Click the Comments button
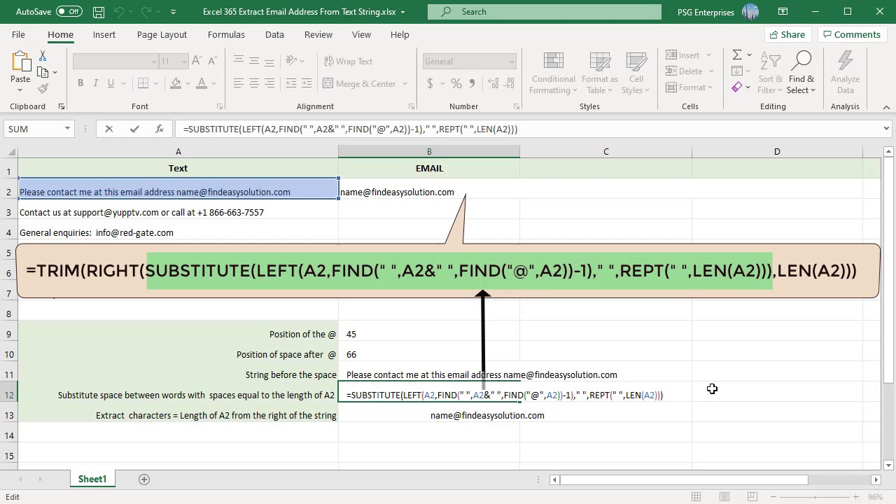 pos(851,34)
